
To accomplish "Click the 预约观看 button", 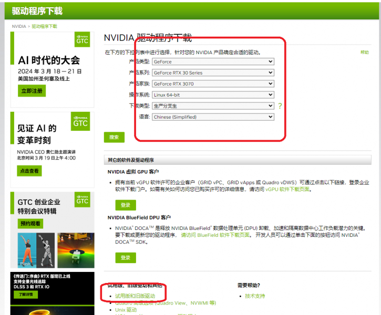I will coord(30,224).
